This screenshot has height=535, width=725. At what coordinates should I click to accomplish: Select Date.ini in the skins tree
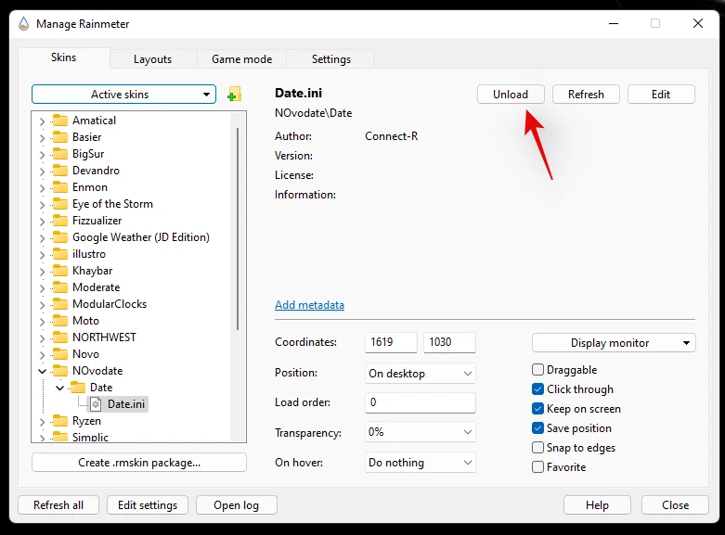pyautogui.click(x=126, y=404)
